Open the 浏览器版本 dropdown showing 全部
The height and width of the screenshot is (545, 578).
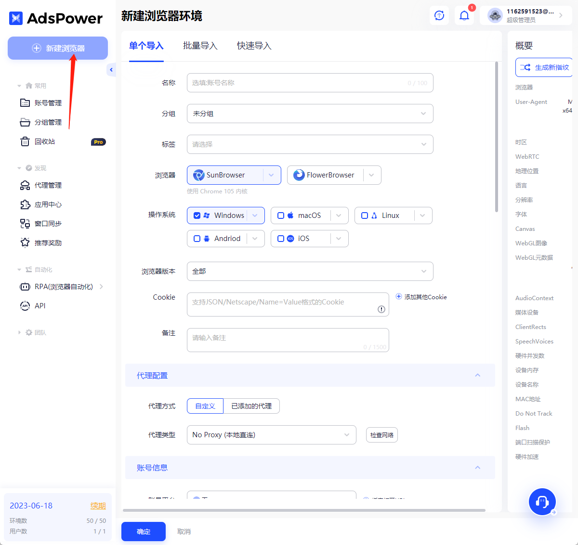[310, 271]
